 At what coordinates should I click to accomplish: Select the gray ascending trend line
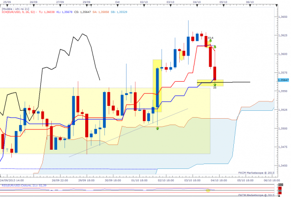click(129, 133)
